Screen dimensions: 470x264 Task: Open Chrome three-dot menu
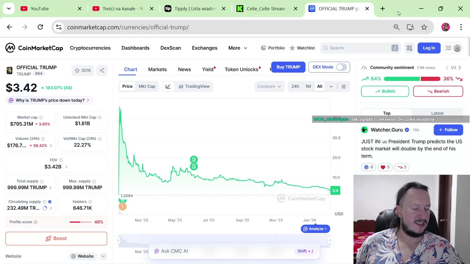tap(461, 27)
